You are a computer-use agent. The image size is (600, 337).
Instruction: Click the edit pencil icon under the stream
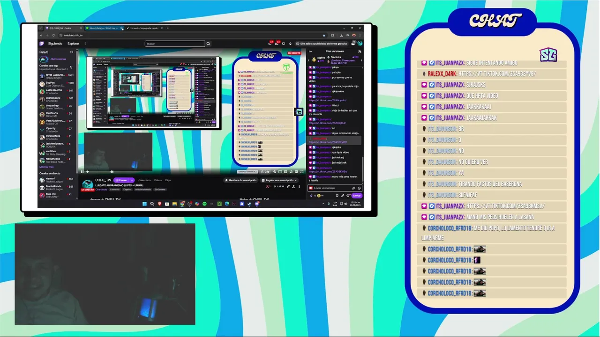pyautogui.click(x=288, y=186)
